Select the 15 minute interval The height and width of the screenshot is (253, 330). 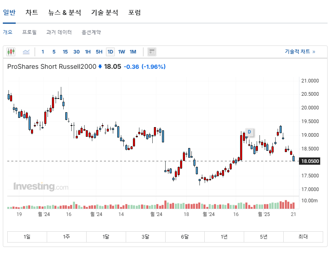(65, 52)
